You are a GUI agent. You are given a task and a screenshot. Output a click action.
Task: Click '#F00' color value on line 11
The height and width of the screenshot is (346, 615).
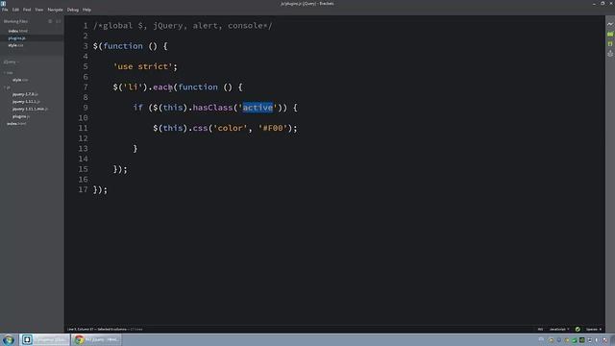click(273, 128)
